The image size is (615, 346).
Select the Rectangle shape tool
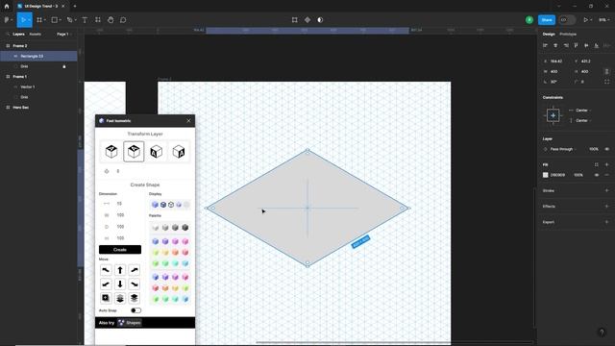coord(55,20)
